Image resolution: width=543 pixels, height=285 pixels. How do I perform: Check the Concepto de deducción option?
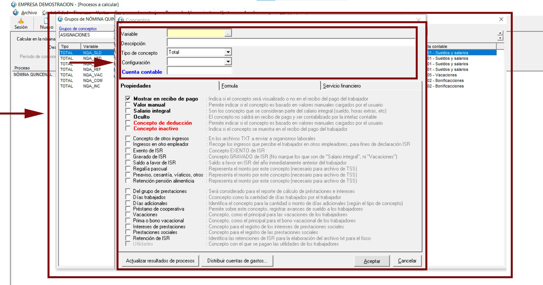(128, 123)
